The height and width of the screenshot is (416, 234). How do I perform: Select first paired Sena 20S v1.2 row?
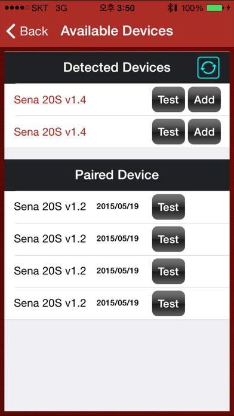(x=117, y=207)
